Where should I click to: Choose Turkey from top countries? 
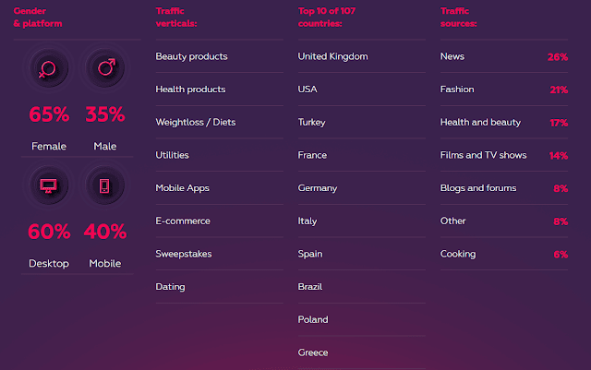(x=312, y=122)
